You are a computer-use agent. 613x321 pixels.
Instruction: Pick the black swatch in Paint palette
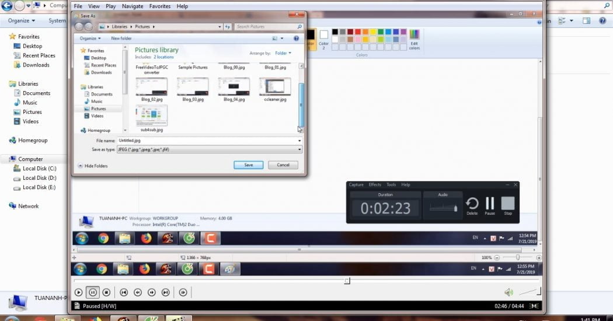click(x=335, y=32)
